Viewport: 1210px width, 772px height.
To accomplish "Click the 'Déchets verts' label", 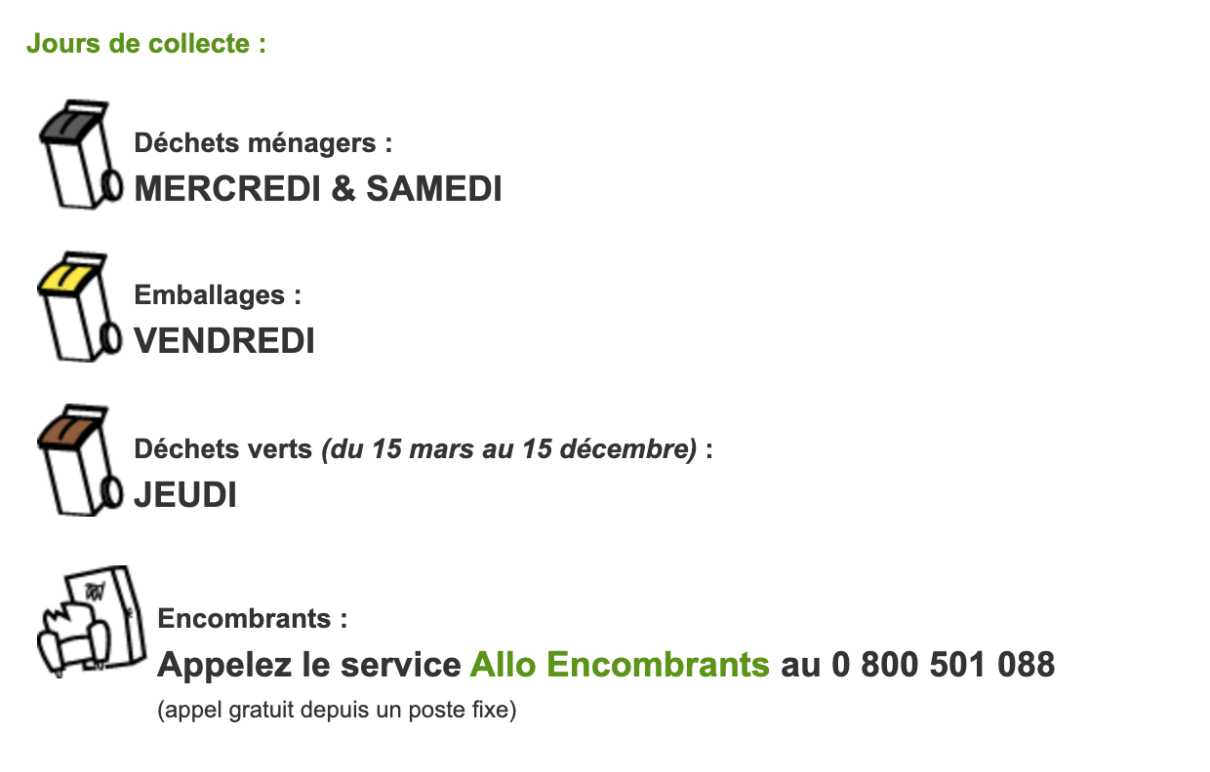I will 224,450.
